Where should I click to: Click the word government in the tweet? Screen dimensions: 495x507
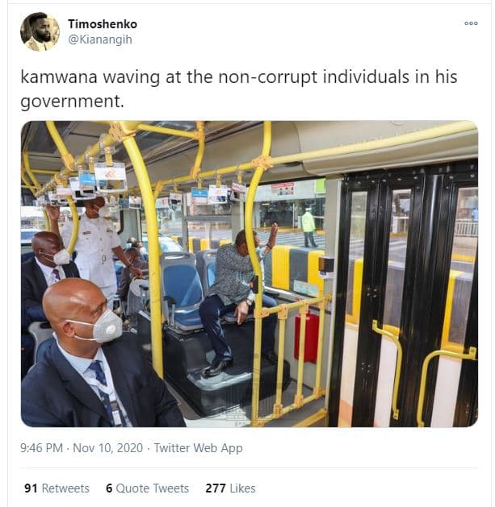pos(70,102)
